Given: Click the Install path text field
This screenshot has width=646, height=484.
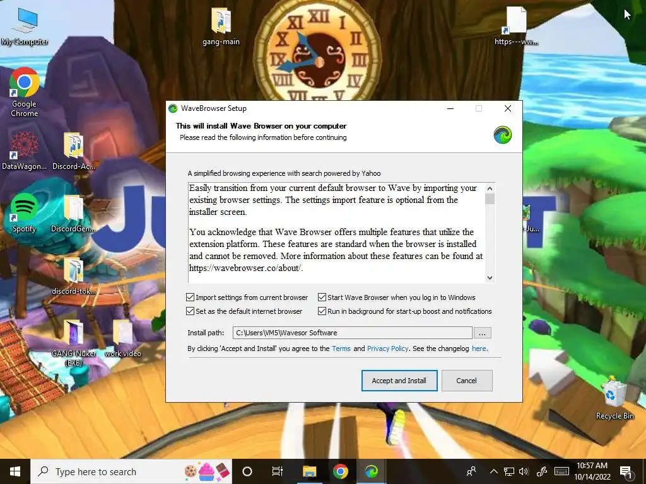Looking at the screenshot, I should click(x=353, y=333).
